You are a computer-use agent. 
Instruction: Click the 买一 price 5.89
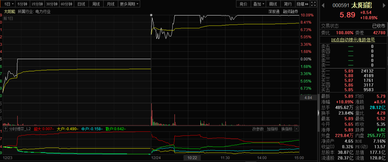[x=349, y=71]
